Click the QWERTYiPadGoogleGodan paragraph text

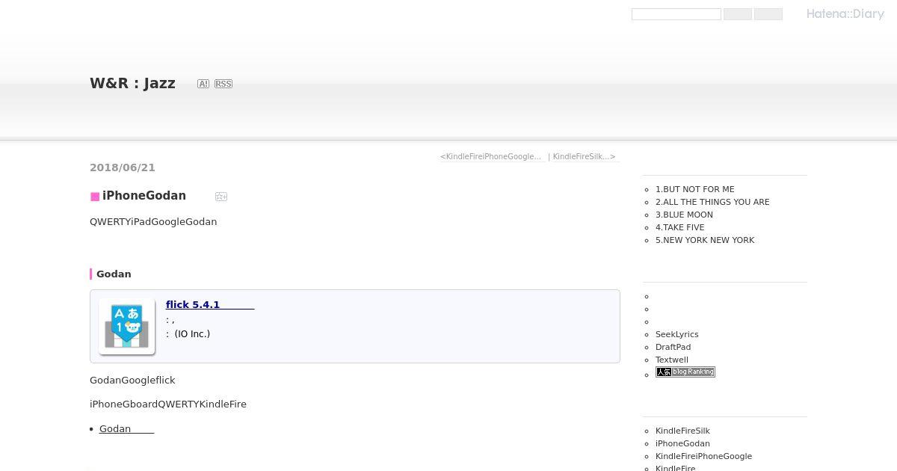pos(153,221)
